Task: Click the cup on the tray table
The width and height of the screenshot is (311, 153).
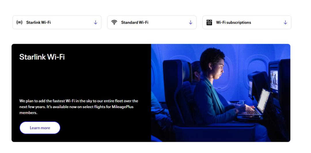Action: coord(242,102)
